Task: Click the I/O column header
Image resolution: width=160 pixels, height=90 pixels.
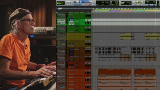Action: click(88, 12)
